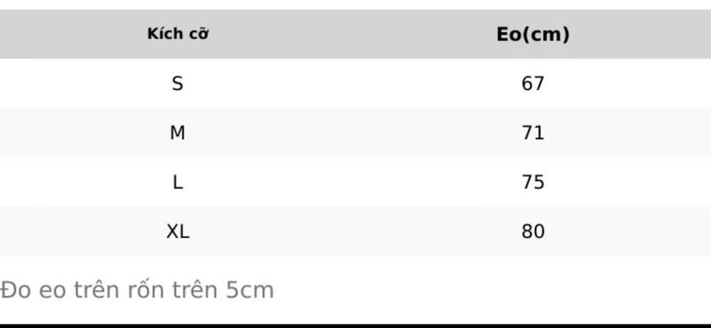Click the word "cỡ" in the header
Image resolution: width=711 pixels, height=328 pixels.
(197, 35)
